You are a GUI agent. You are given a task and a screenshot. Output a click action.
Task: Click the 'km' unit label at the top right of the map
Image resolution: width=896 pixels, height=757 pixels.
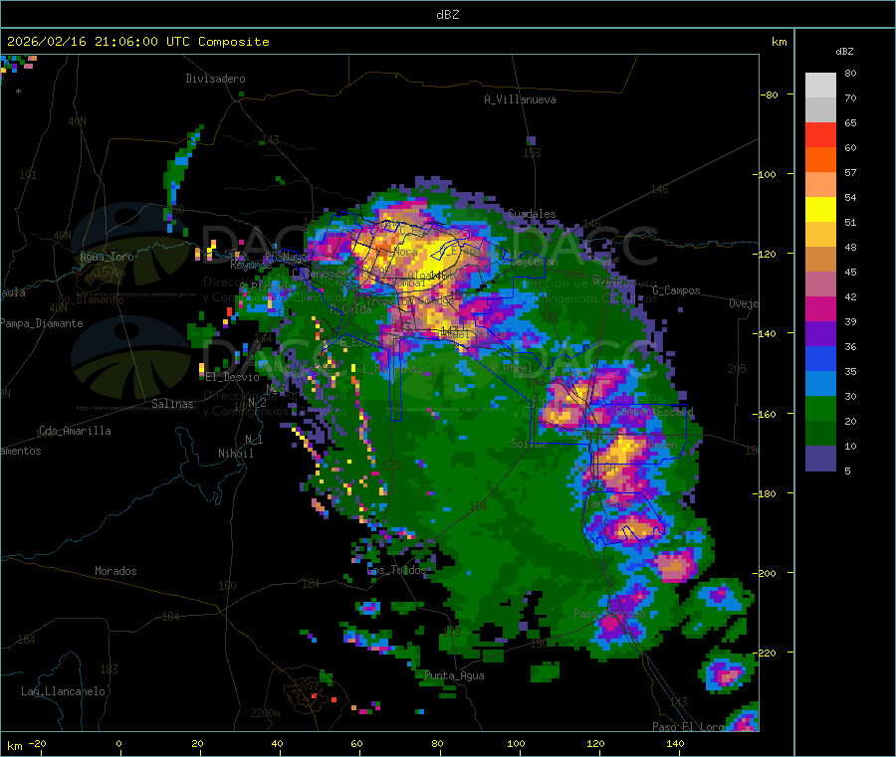coord(779,42)
